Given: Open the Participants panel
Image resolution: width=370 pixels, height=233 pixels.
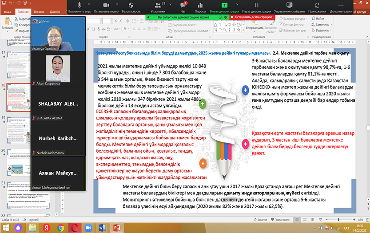Looking at the screenshot, I should (158, 7).
